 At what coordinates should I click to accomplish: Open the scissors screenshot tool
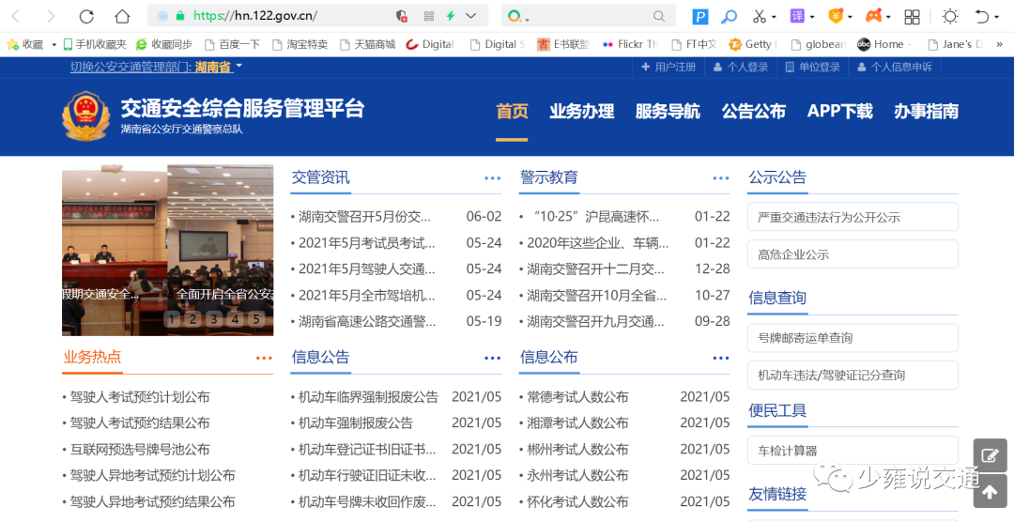pos(760,16)
